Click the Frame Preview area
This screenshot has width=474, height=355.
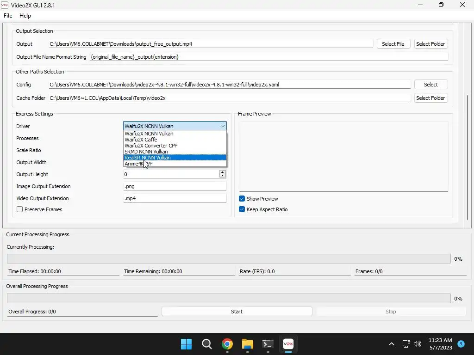pyautogui.click(x=343, y=156)
